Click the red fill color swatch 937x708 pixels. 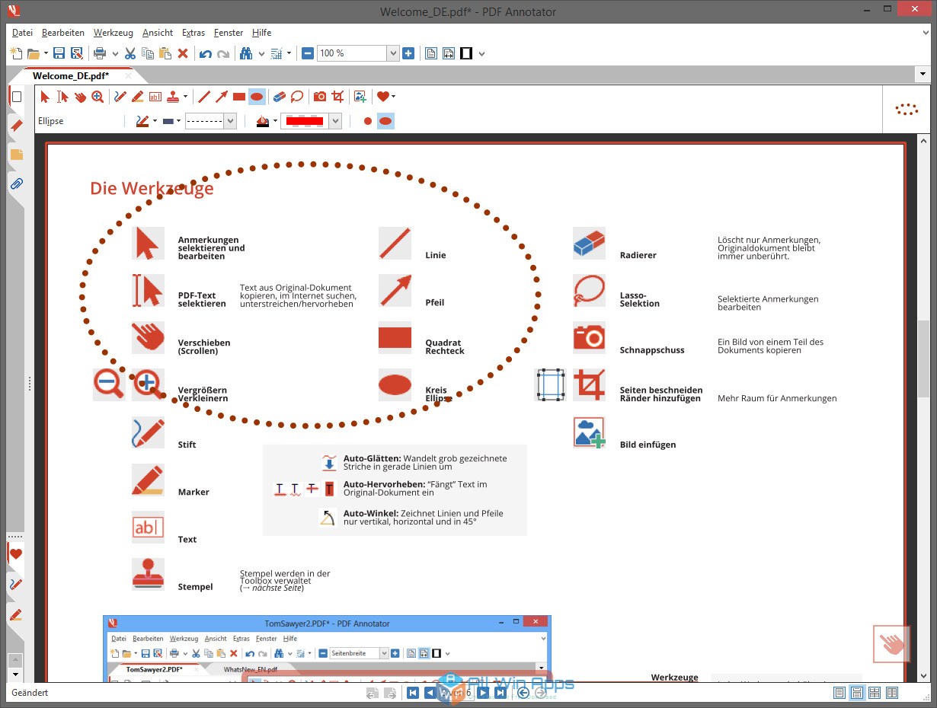pos(304,121)
